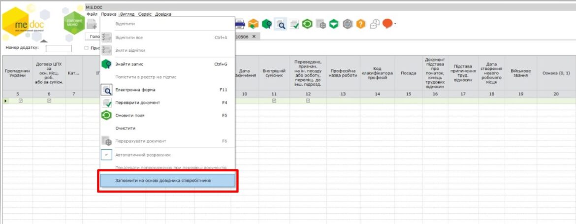The width and height of the screenshot is (576, 224).
Task: Click the Посада column header
Action: [409, 73]
